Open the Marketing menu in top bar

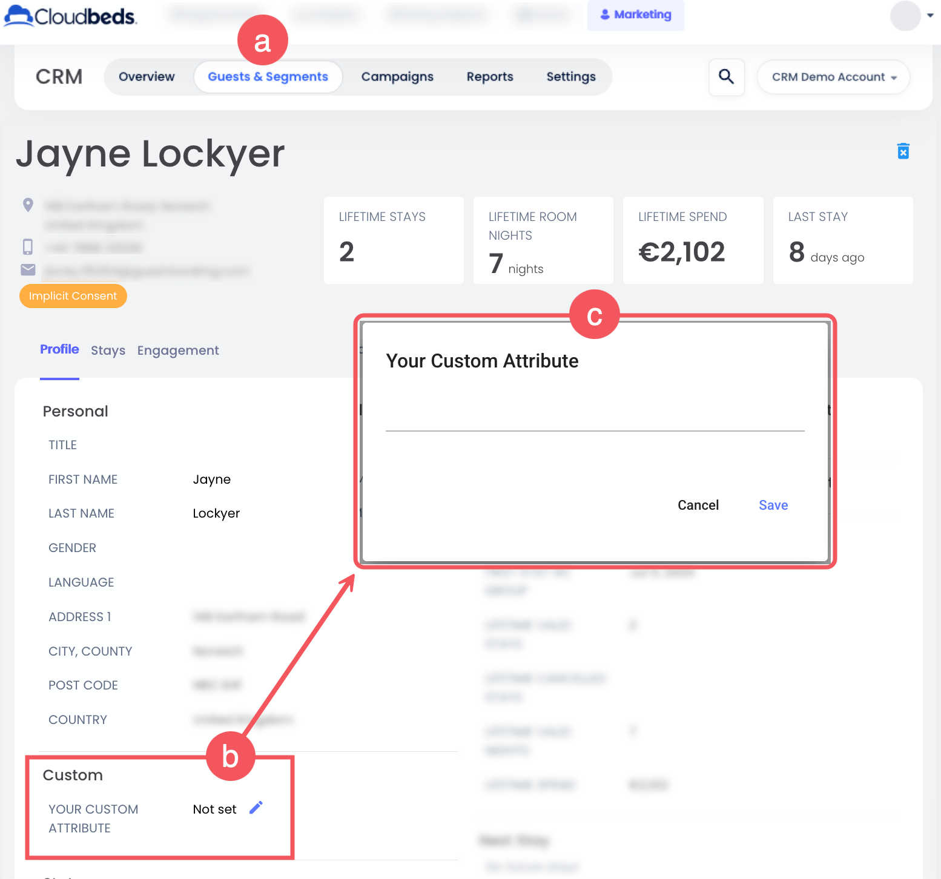[x=635, y=15]
